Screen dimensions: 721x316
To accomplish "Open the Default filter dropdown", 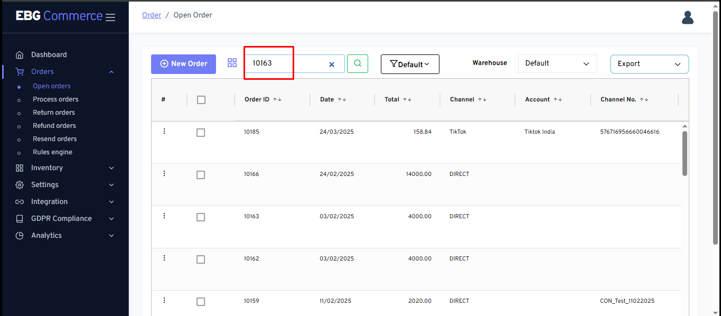I will (410, 64).
